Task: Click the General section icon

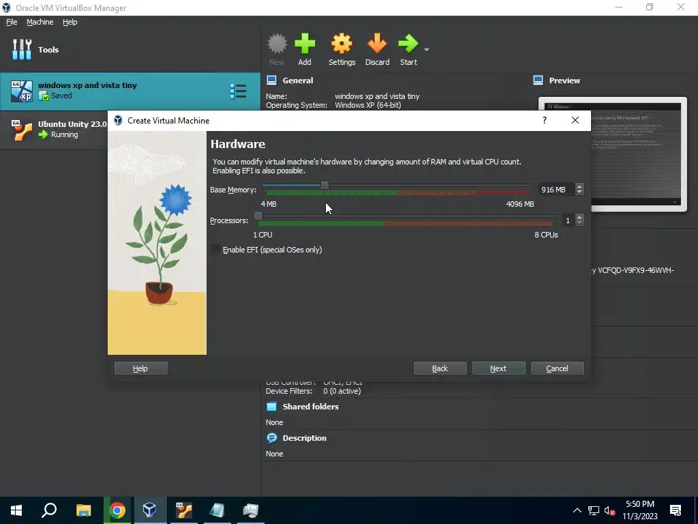Action: coord(271,81)
